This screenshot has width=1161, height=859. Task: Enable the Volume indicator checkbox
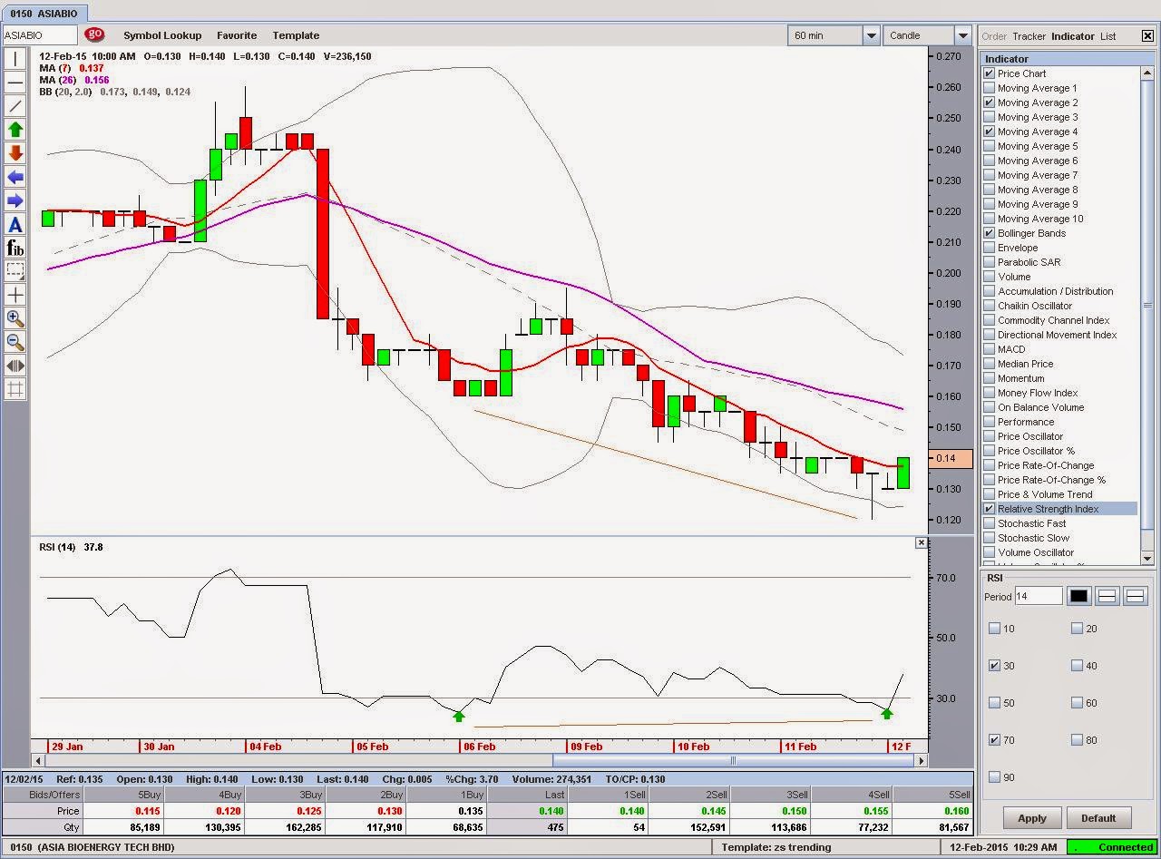coord(990,277)
